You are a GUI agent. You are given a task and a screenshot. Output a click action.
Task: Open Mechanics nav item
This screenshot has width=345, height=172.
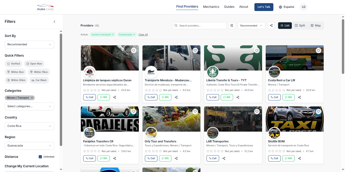211,7
